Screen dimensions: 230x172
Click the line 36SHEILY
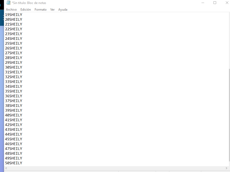click(x=14, y=96)
